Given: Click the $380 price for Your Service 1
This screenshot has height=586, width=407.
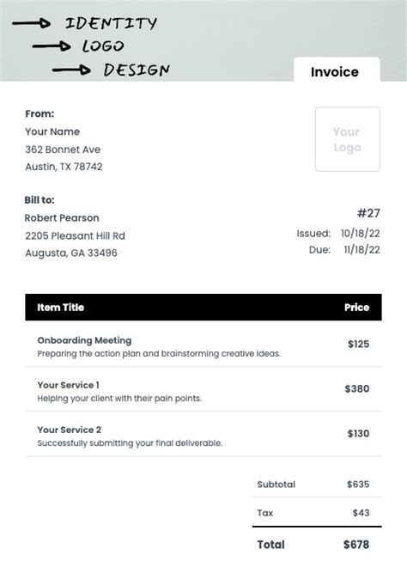Looking at the screenshot, I should coord(357,388).
